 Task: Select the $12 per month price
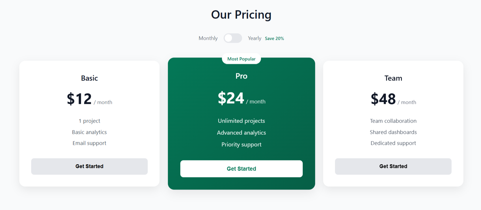[x=89, y=99]
